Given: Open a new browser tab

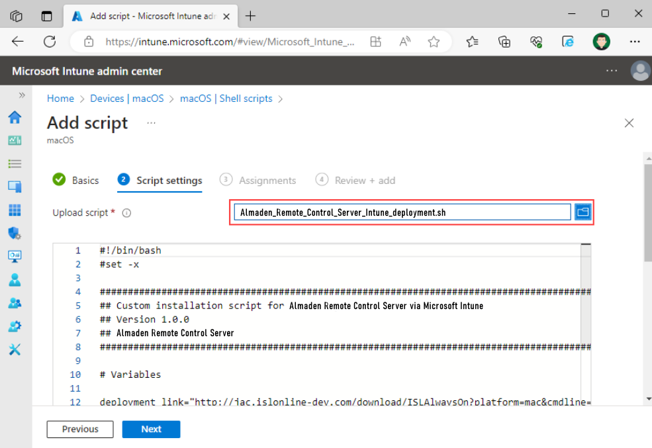Looking at the screenshot, I should [x=250, y=16].
